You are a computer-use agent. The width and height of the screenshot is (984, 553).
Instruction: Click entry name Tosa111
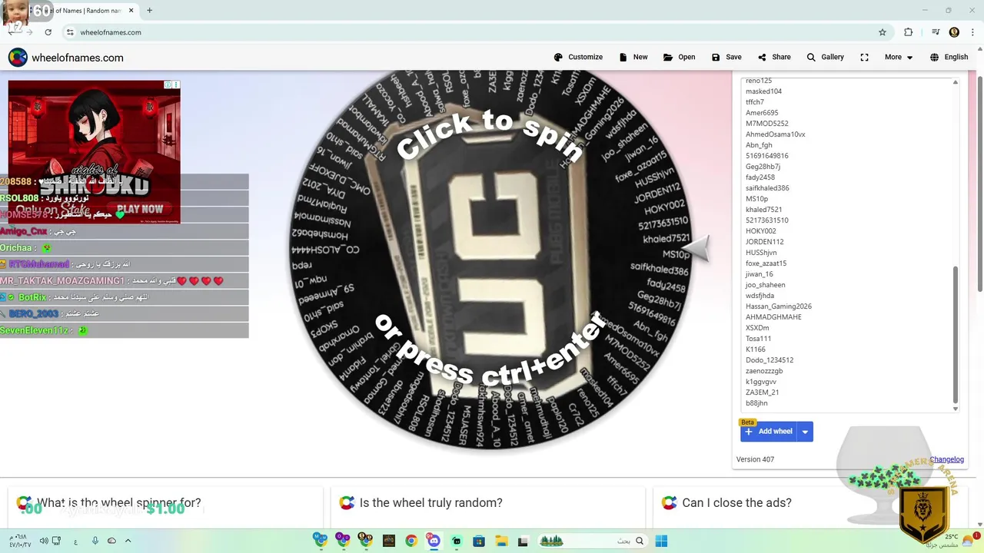pyautogui.click(x=758, y=339)
